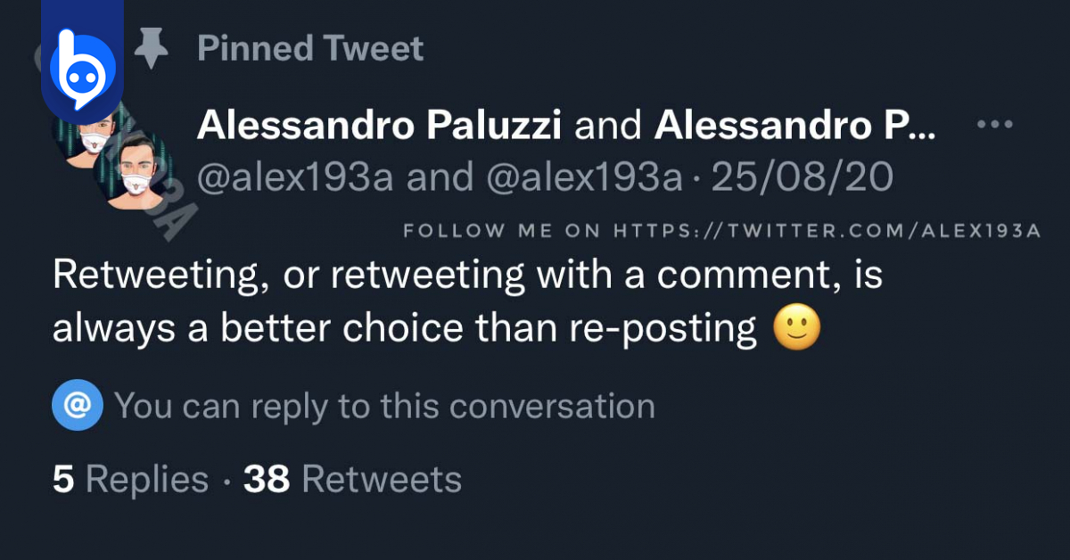Viewport: 1070px width, 560px height.
Task: Open the first "Alessandro Paluzzi" author name
Action: coord(379,127)
